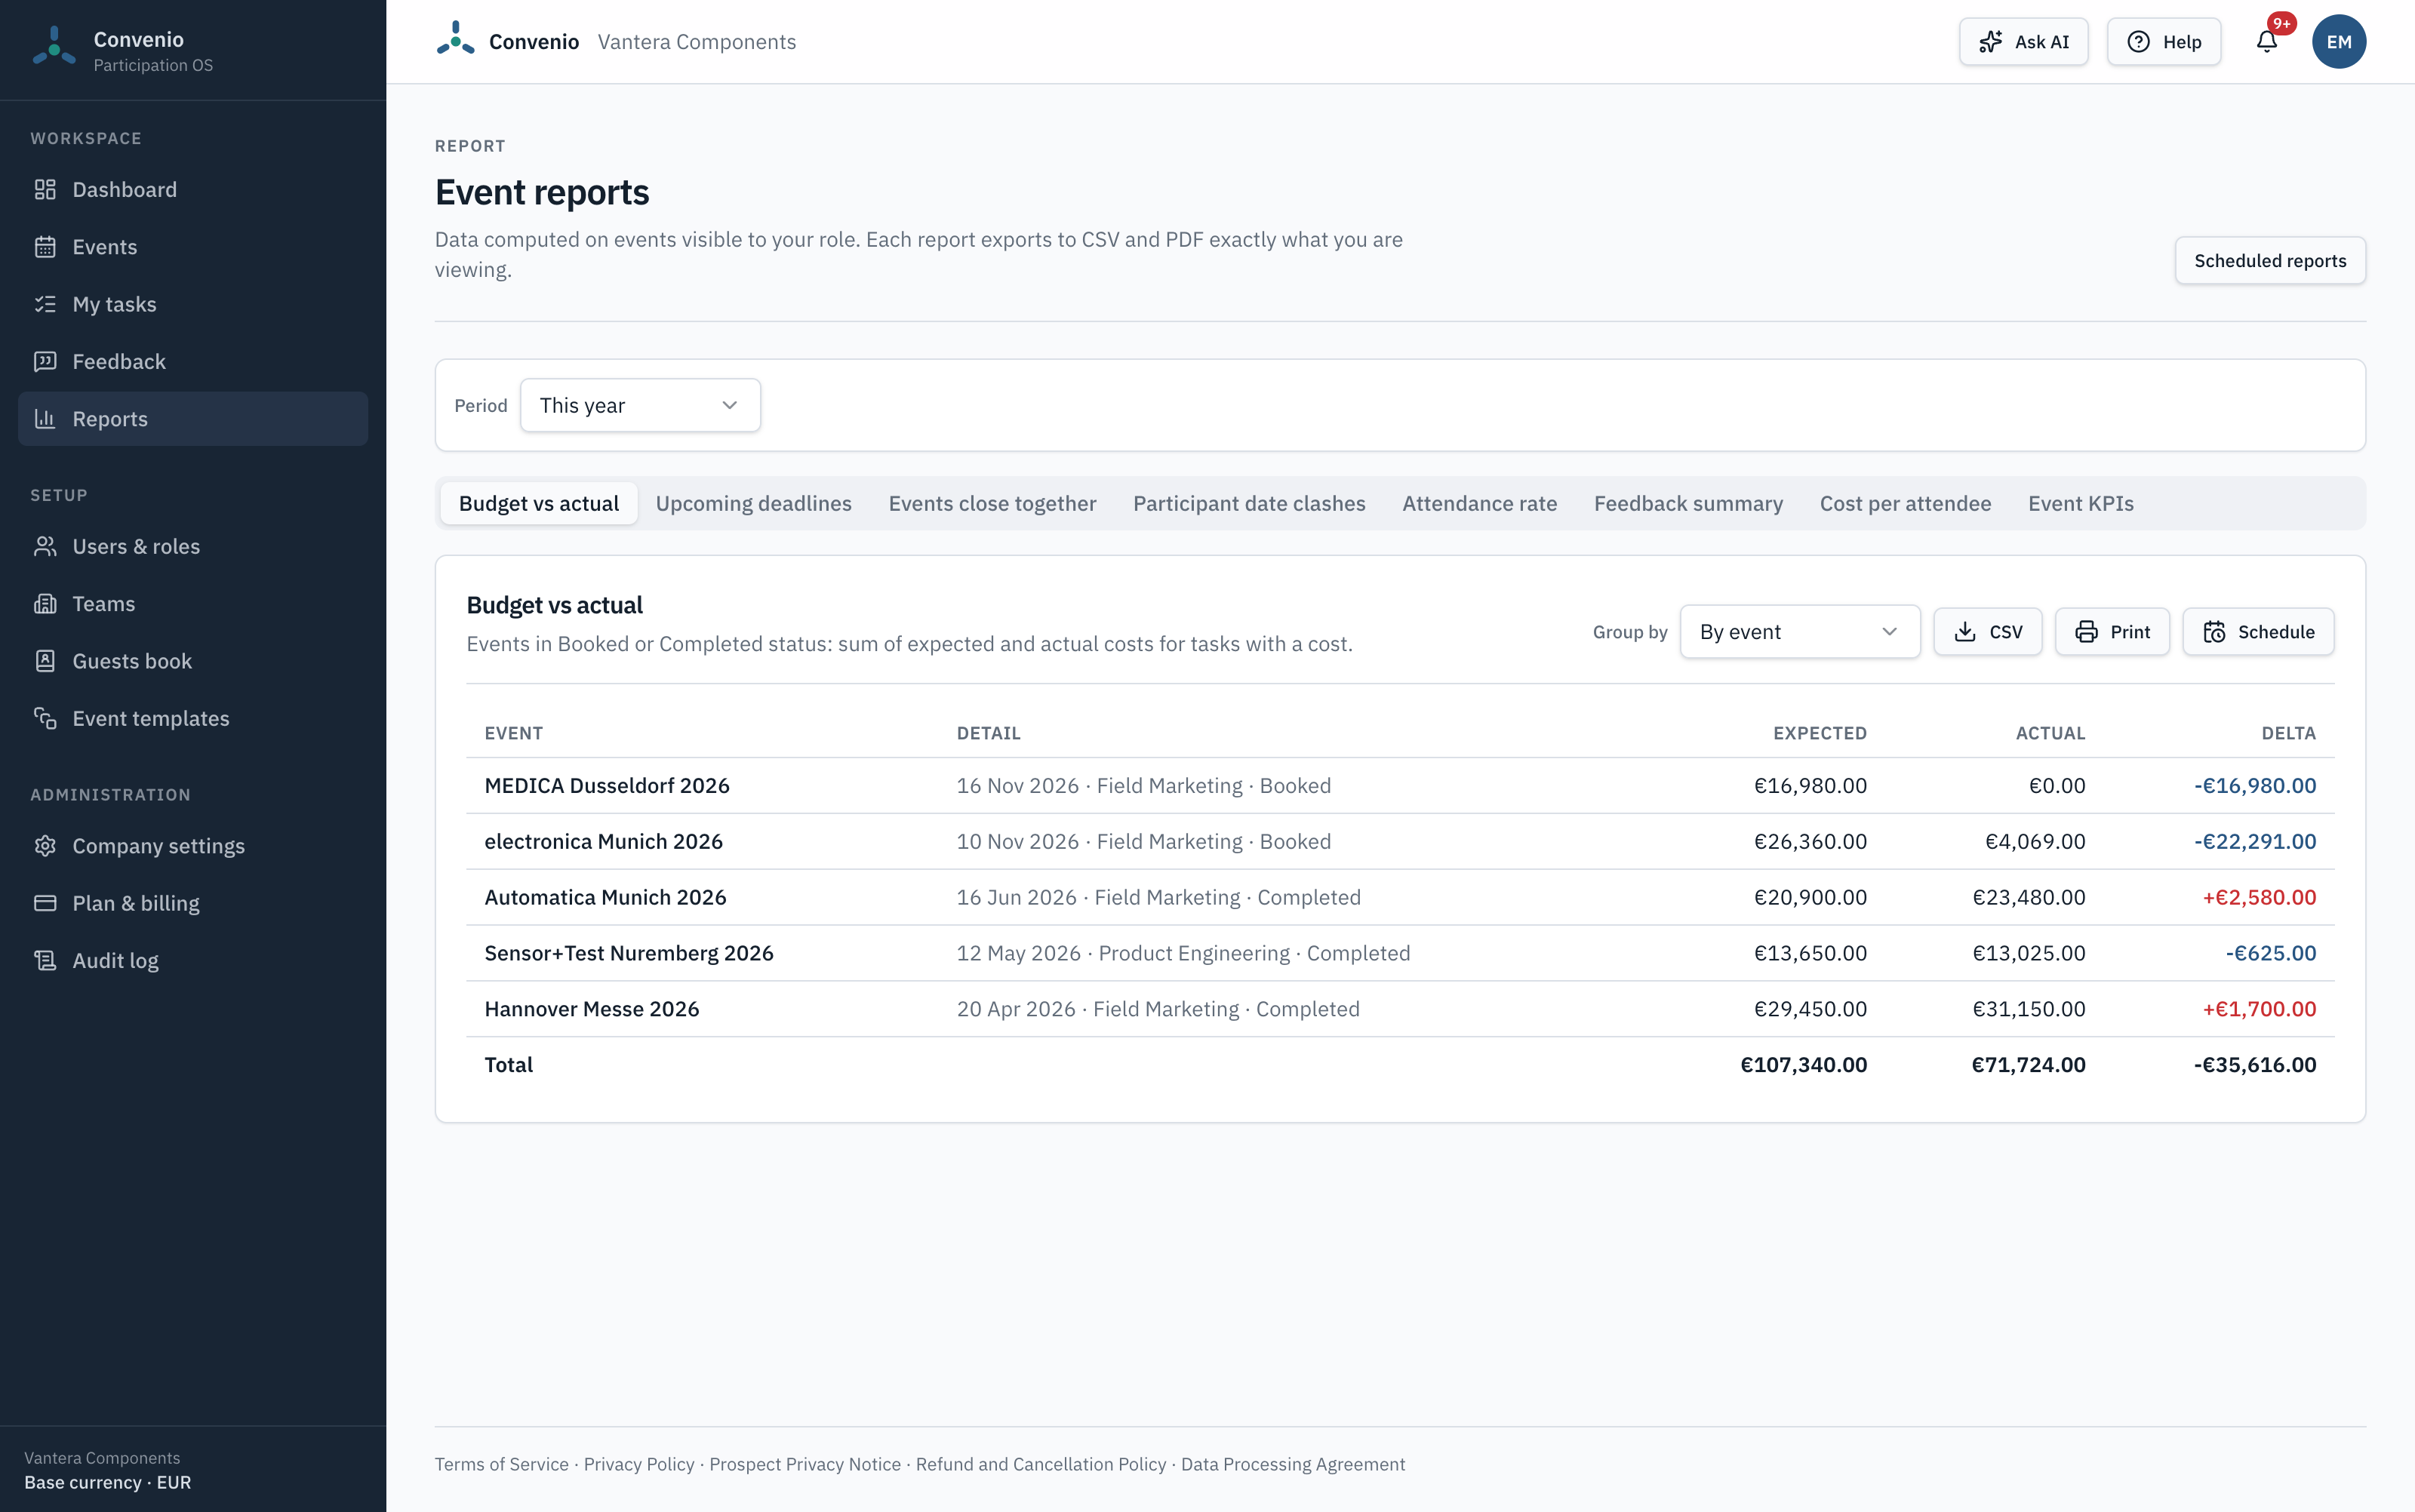Open the Cost per attendee tab
The width and height of the screenshot is (2415, 1512).
pos(1905,504)
